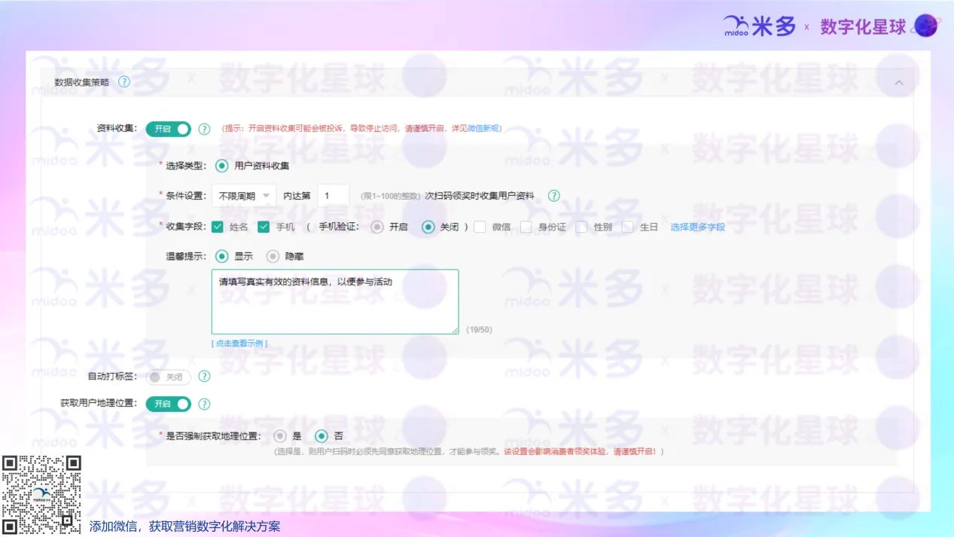This screenshot has width=954, height=537.
Task: Open the 微信新规 link
Action: (483, 129)
